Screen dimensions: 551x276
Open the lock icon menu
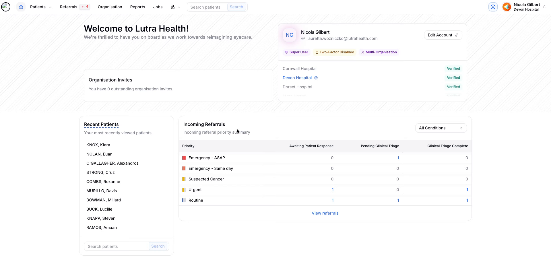173,7
